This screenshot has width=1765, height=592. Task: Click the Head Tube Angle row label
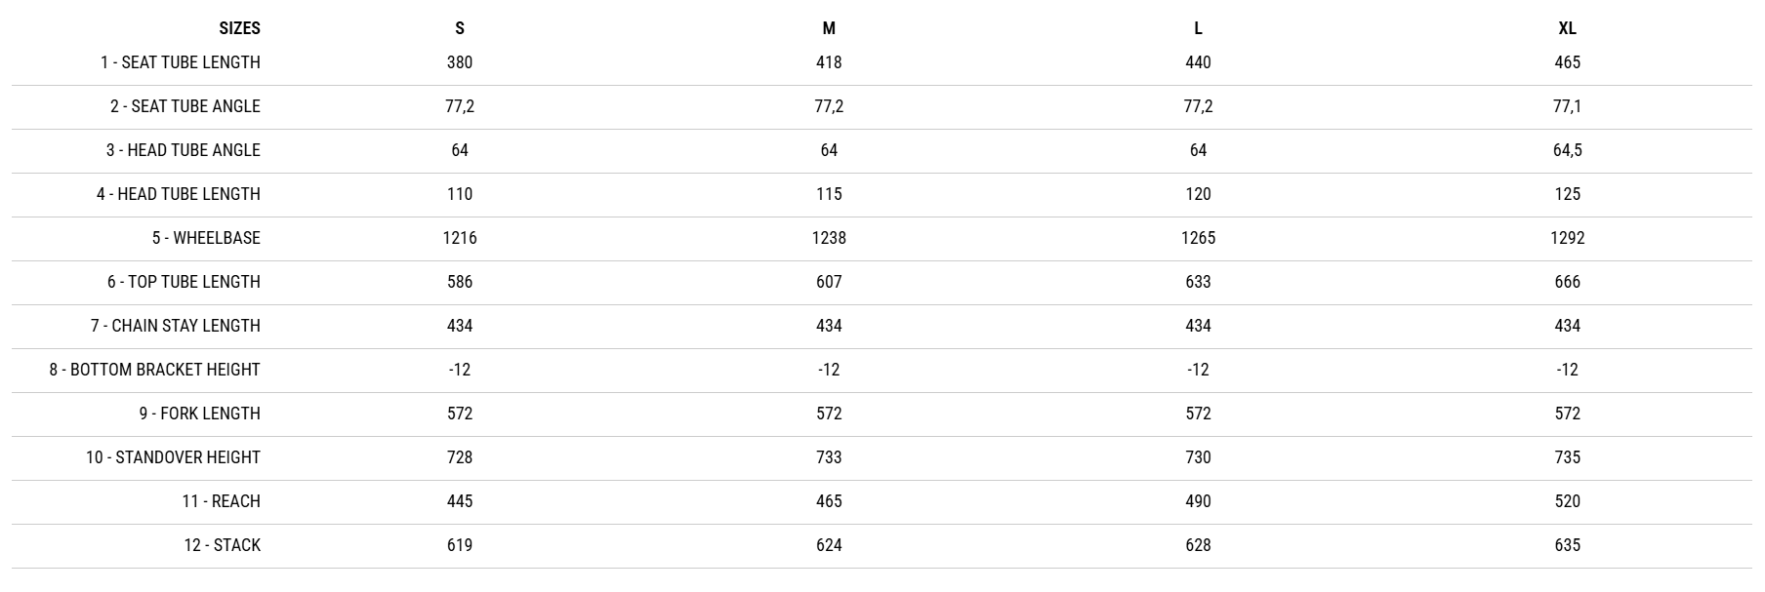click(184, 150)
